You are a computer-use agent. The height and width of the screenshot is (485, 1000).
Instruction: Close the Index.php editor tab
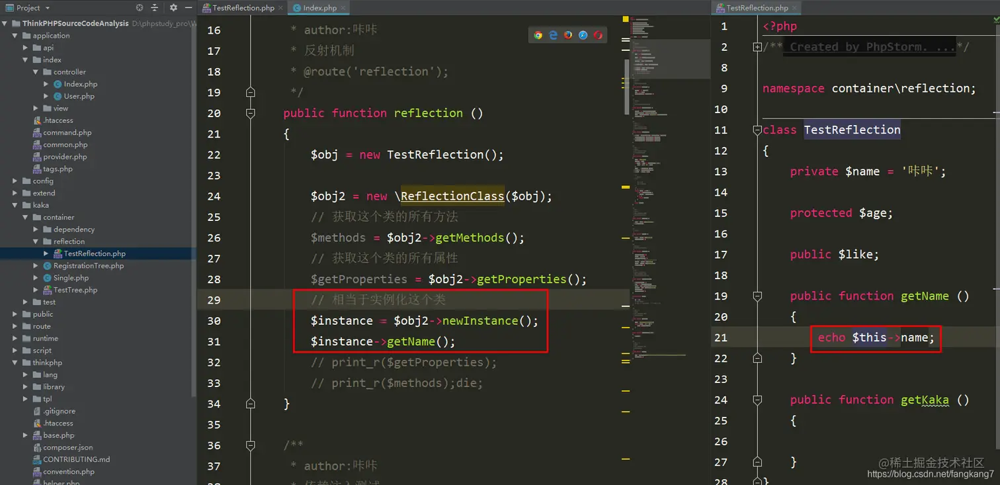(x=343, y=8)
